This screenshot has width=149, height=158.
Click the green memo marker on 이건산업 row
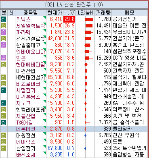click(44, 69)
